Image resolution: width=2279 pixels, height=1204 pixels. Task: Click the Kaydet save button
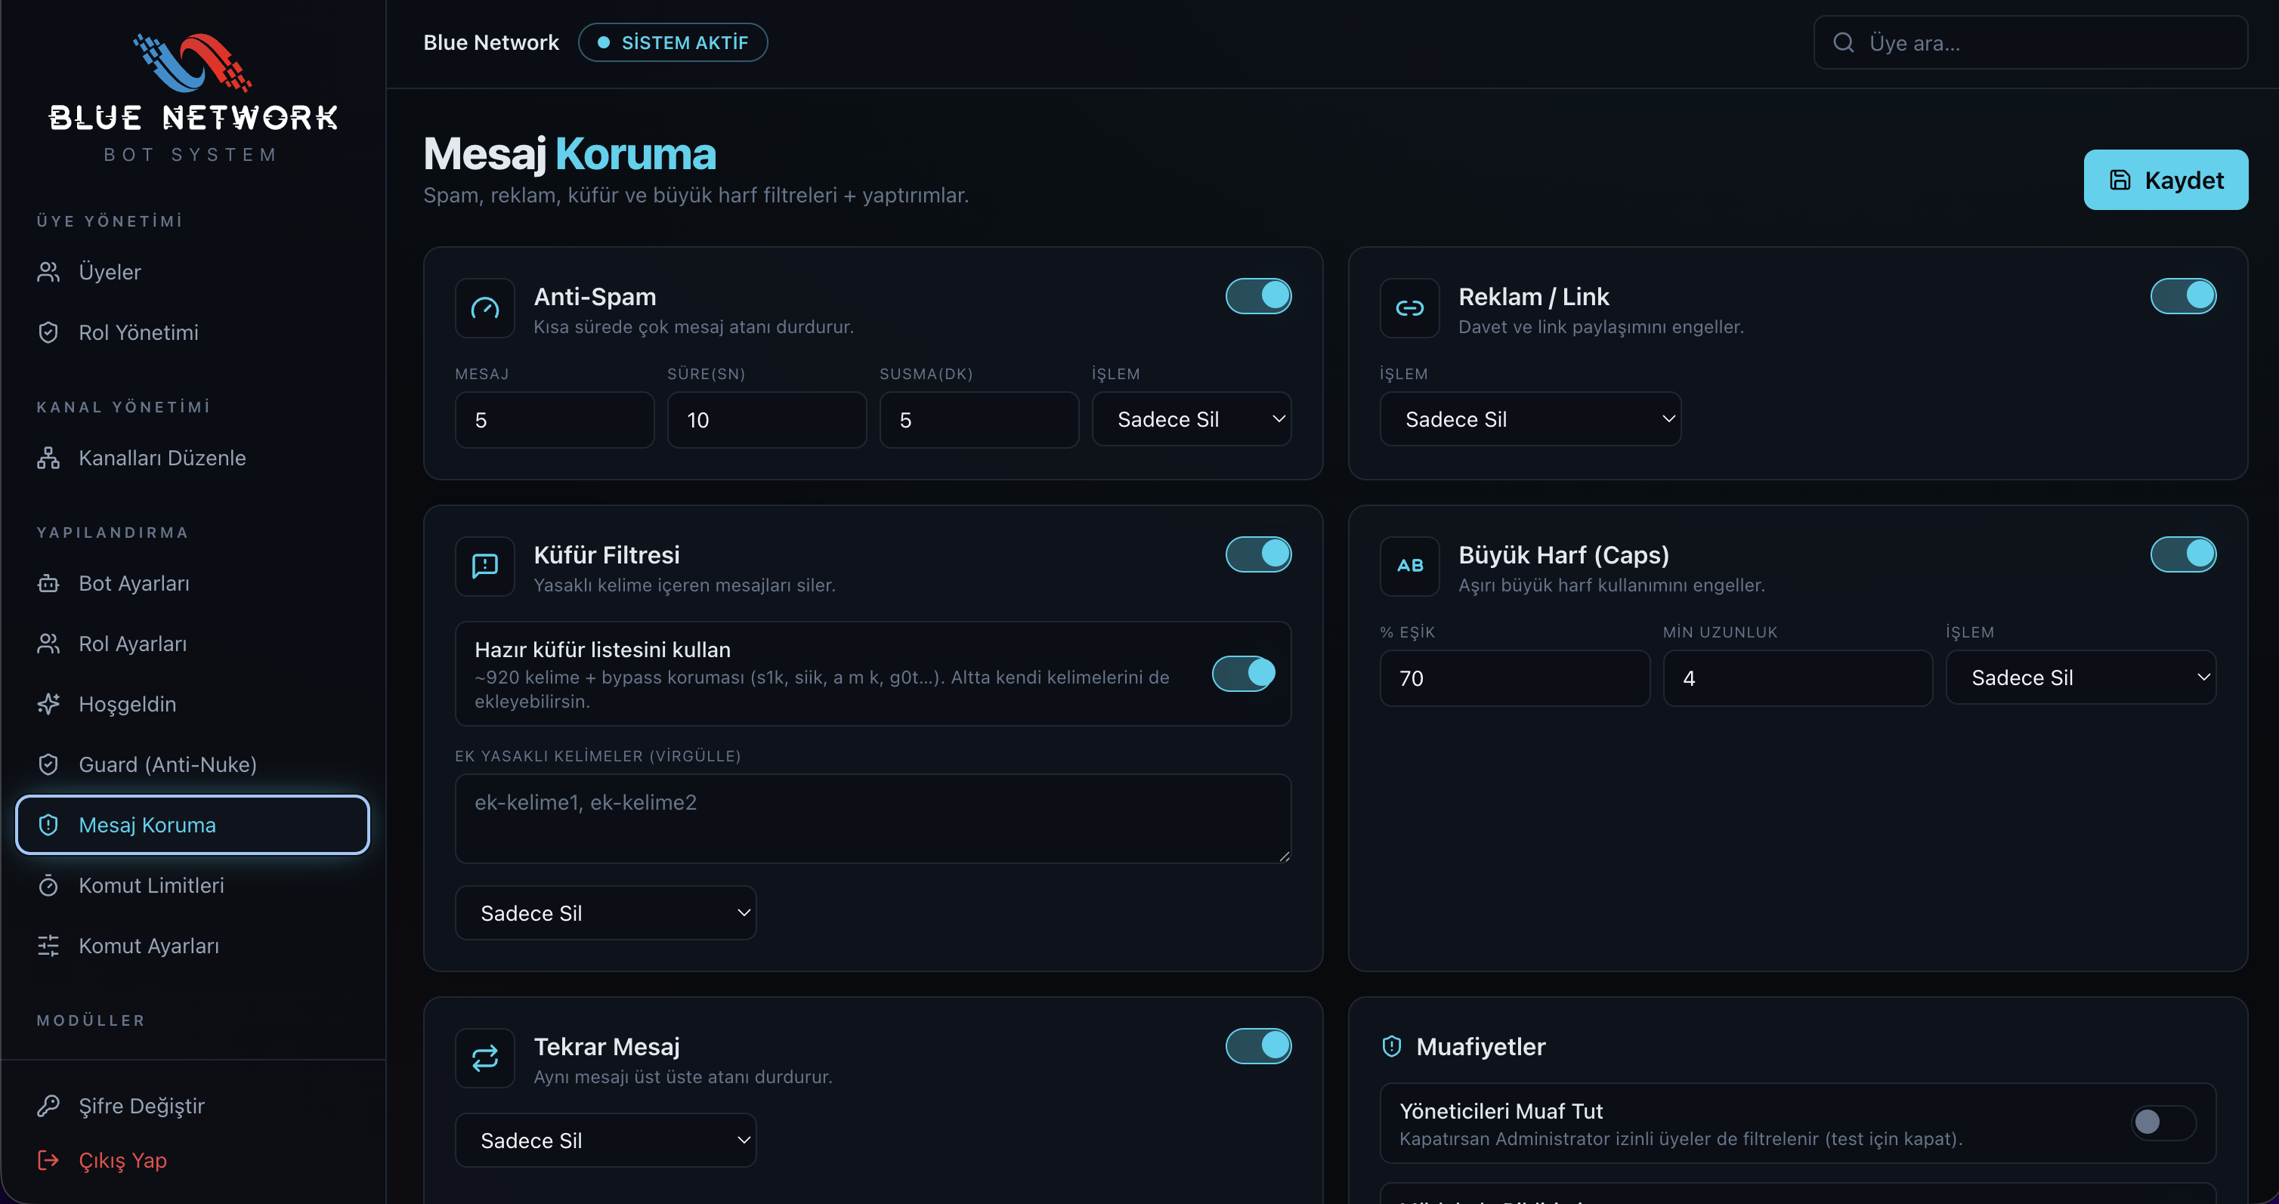click(x=2166, y=180)
